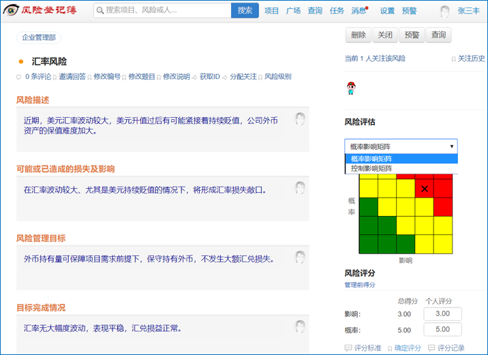This screenshot has width=488, height=355.
Task: Click the comment bubble icon beside 0 条评论
Action: pyautogui.click(x=18, y=77)
